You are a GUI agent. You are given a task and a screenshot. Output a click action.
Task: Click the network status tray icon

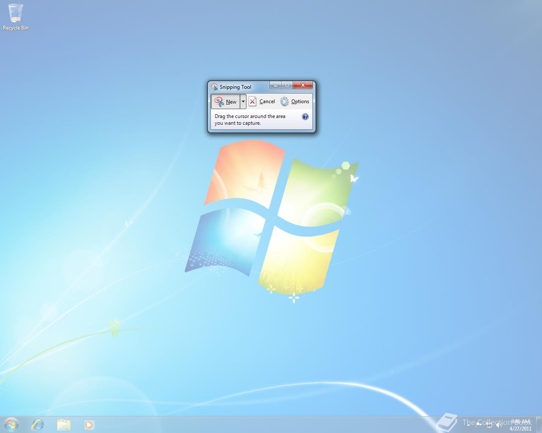[489, 426]
